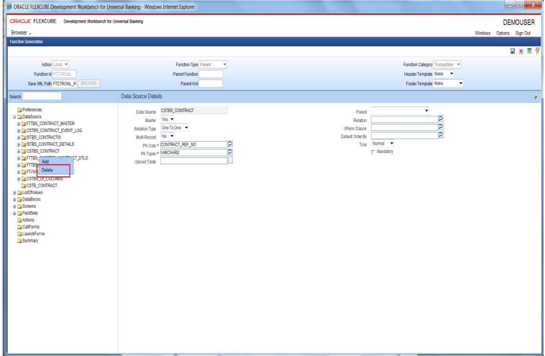Click the CallForms folder icon
The height and width of the screenshot is (356, 545).
(x=20, y=227)
